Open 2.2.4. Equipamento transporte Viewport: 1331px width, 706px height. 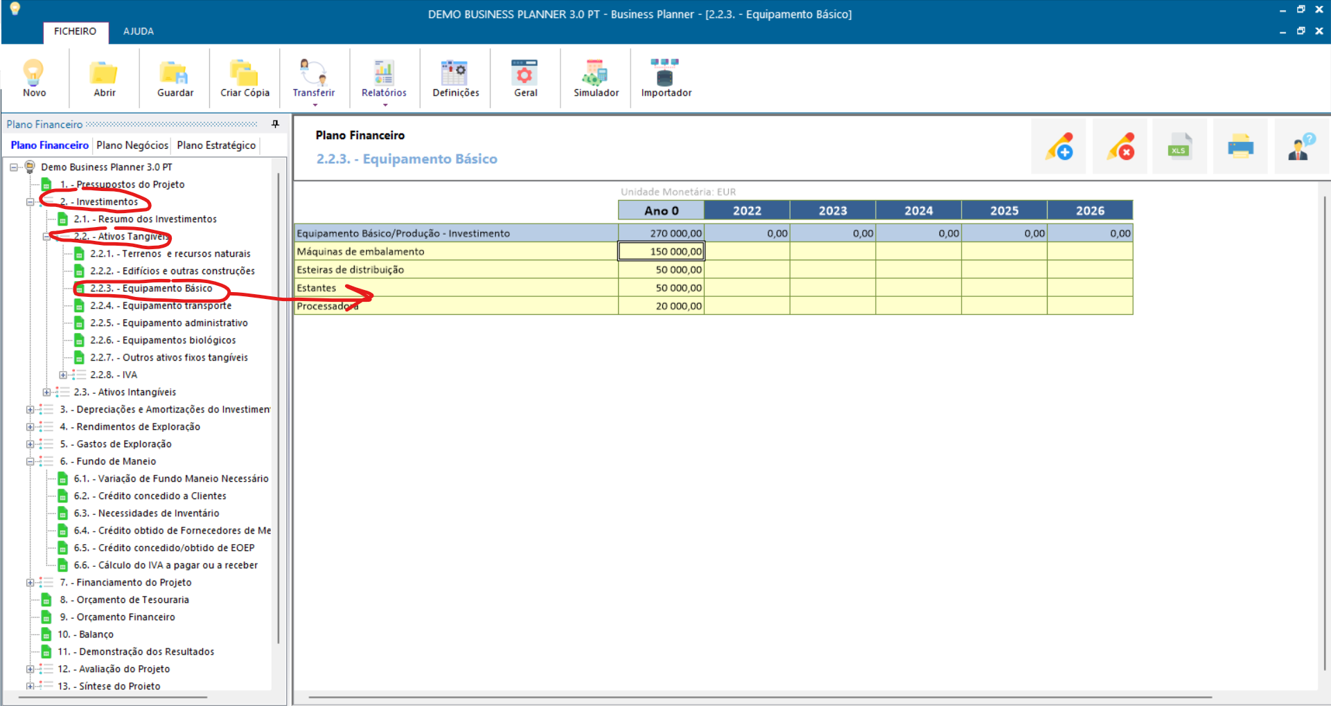click(161, 306)
